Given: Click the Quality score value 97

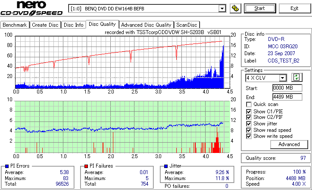Looking at the screenshot, I should [x=303, y=158].
